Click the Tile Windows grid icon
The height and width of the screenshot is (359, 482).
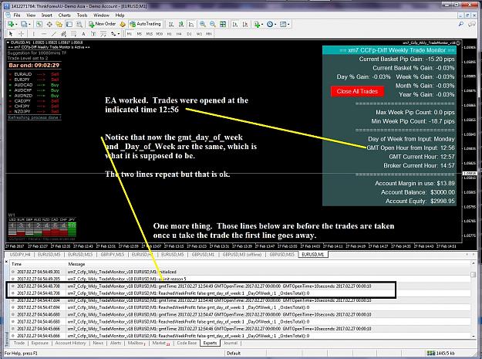pyautogui.click(x=223, y=24)
